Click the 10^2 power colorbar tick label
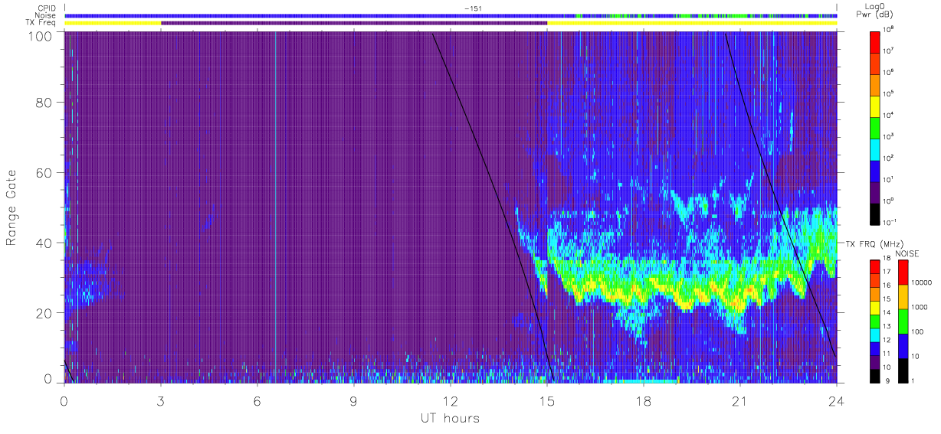This screenshot has width=941, height=434. pos(889,158)
